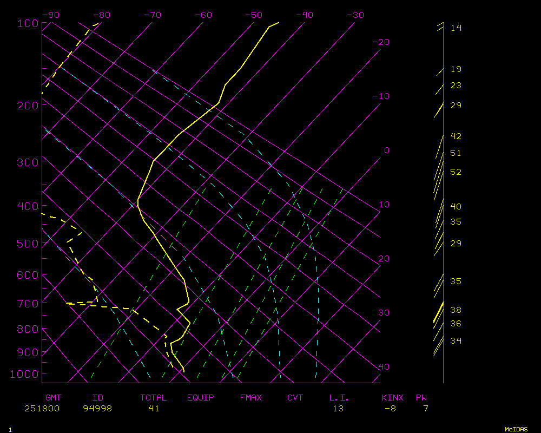This screenshot has width=541, height=433.
Task: Select the PW header label
Action: (421, 398)
